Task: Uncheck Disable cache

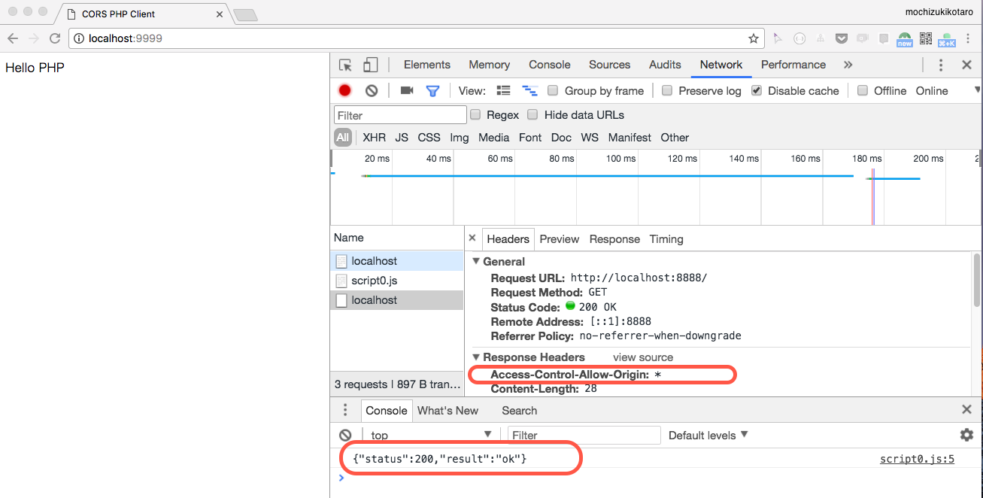Action: pyautogui.click(x=756, y=90)
